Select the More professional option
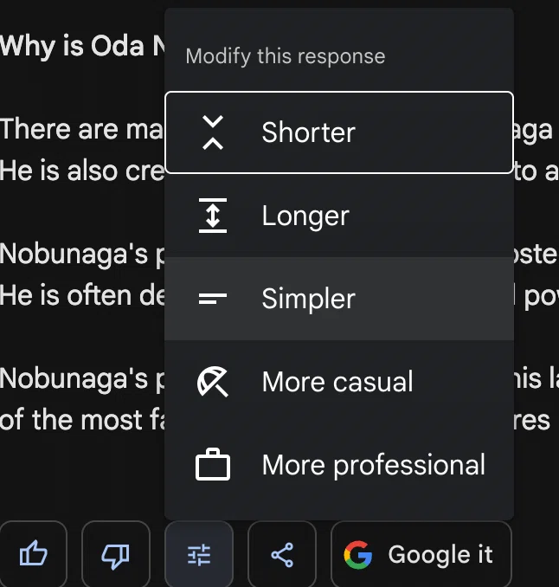559x587 pixels. 339,465
